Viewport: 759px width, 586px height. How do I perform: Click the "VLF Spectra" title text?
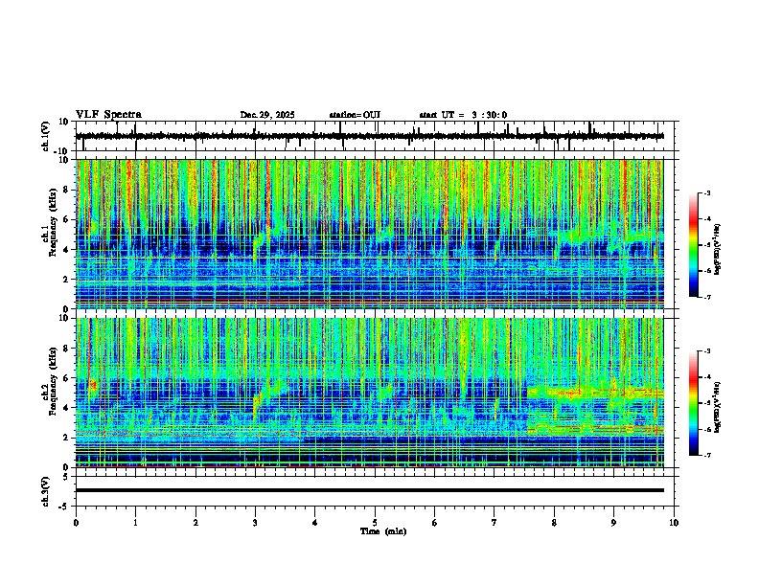(x=108, y=115)
